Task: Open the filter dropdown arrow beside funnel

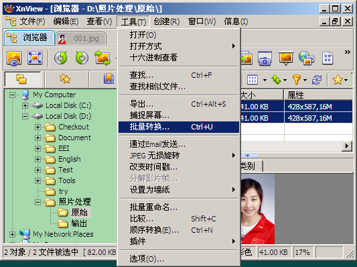Action: coord(305,81)
